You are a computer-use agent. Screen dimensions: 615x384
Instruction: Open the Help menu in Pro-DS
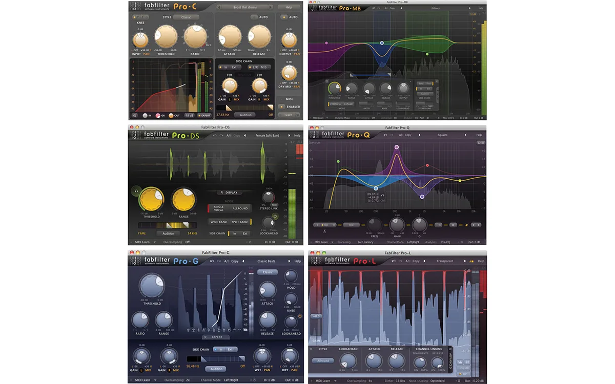point(297,135)
